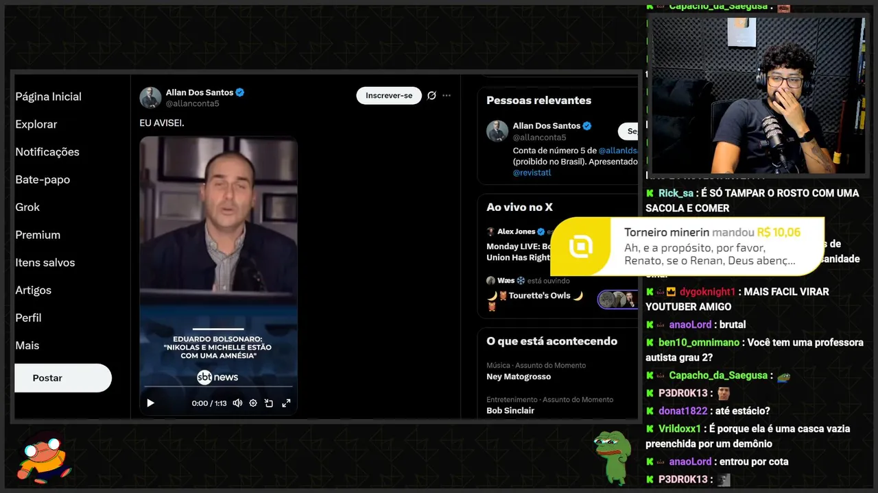Viewport: 878px width, 493px height.
Task: Play the Eduardo Bolsonaro video
Action: click(151, 403)
